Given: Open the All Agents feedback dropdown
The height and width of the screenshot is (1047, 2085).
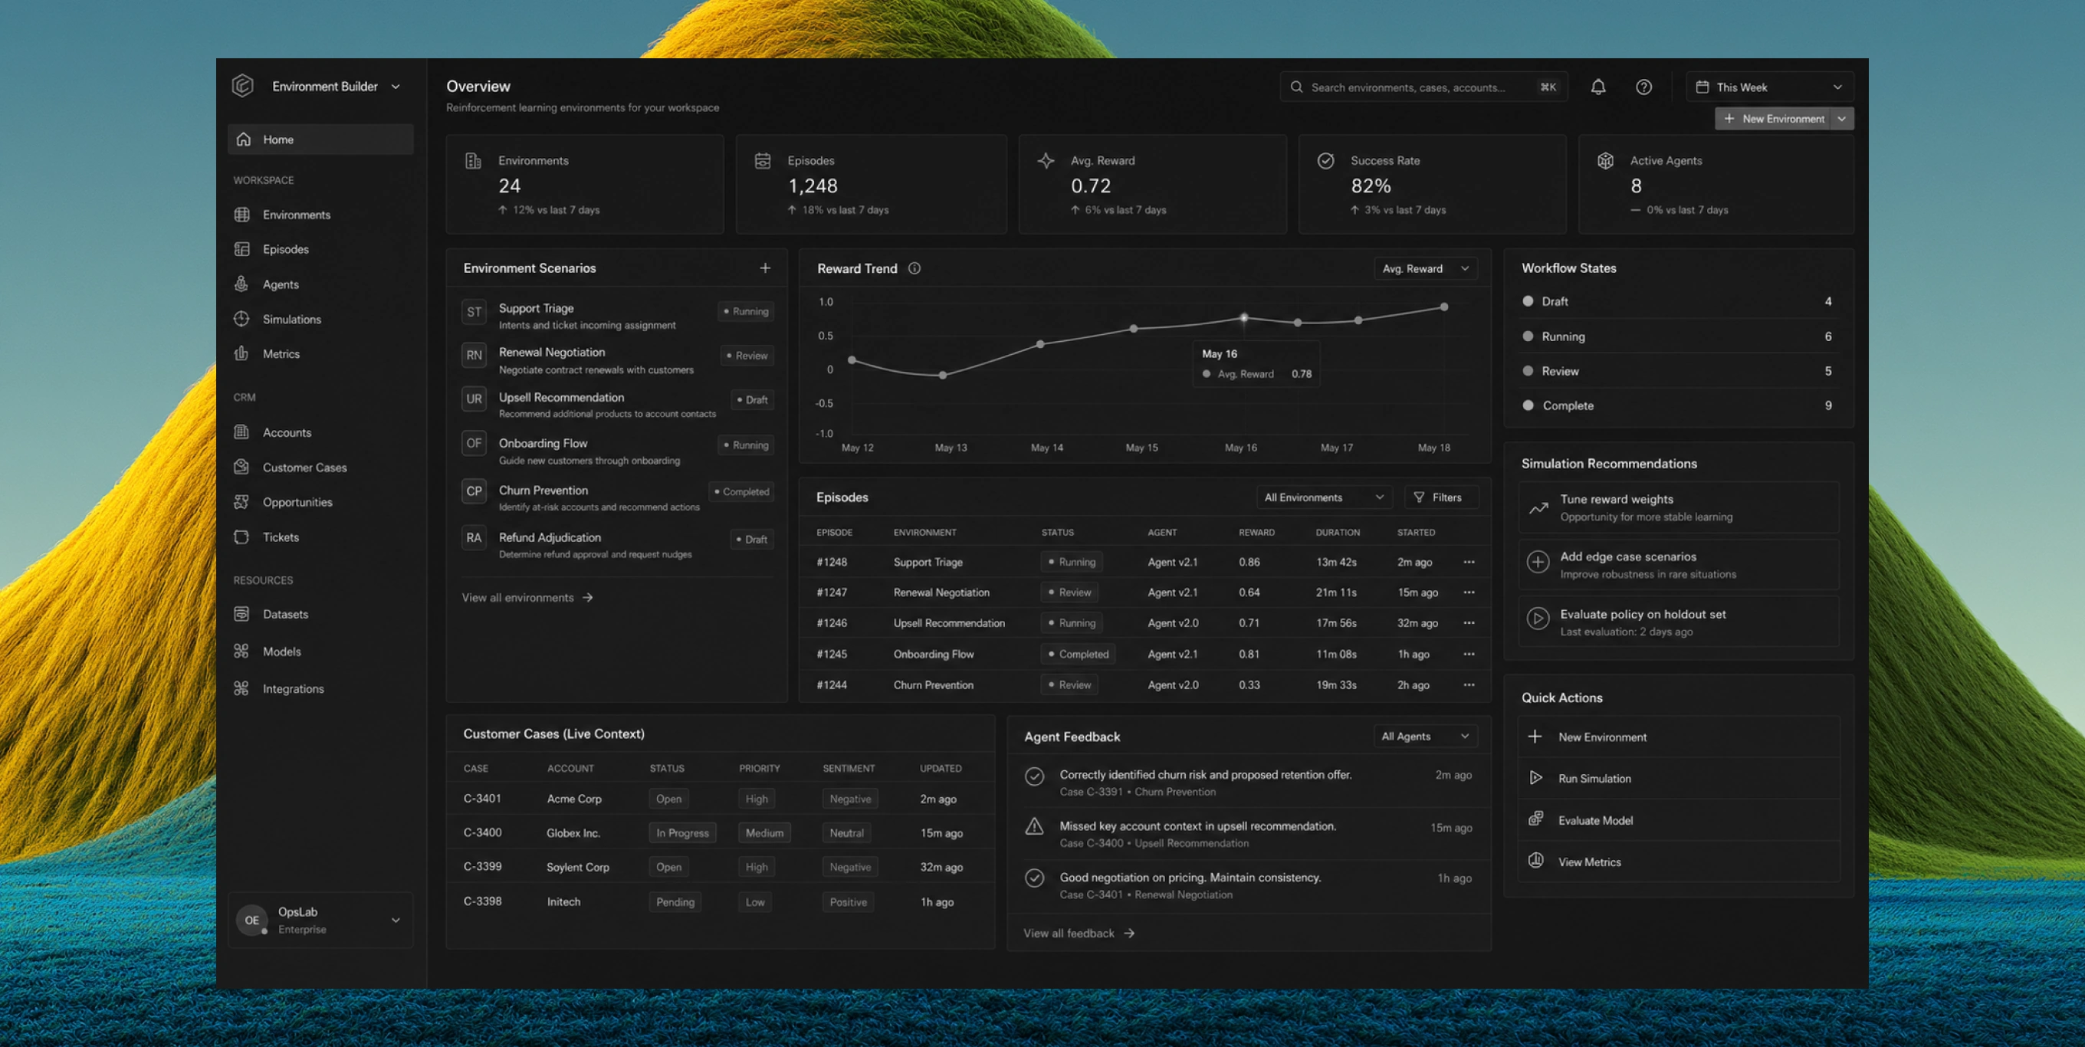Looking at the screenshot, I should [x=1425, y=737].
